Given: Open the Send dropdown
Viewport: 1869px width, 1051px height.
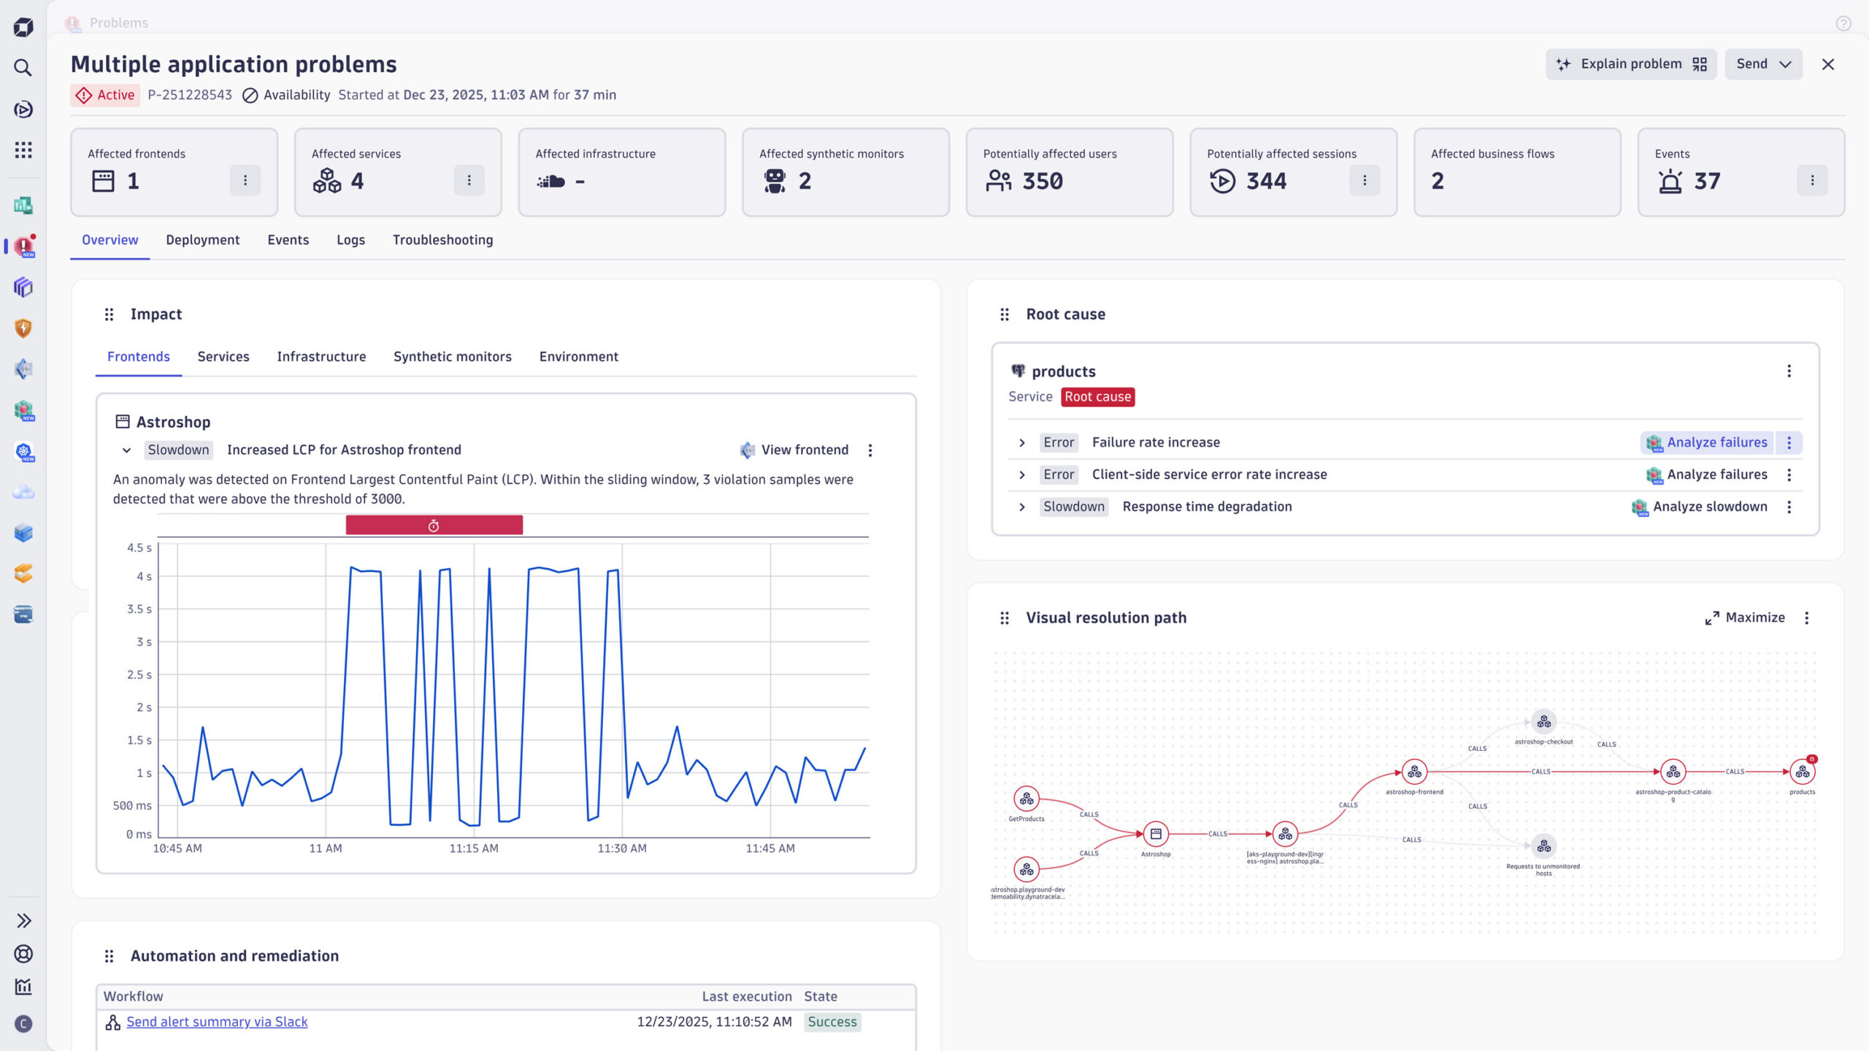Looking at the screenshot, I should tap(1763, 64).
